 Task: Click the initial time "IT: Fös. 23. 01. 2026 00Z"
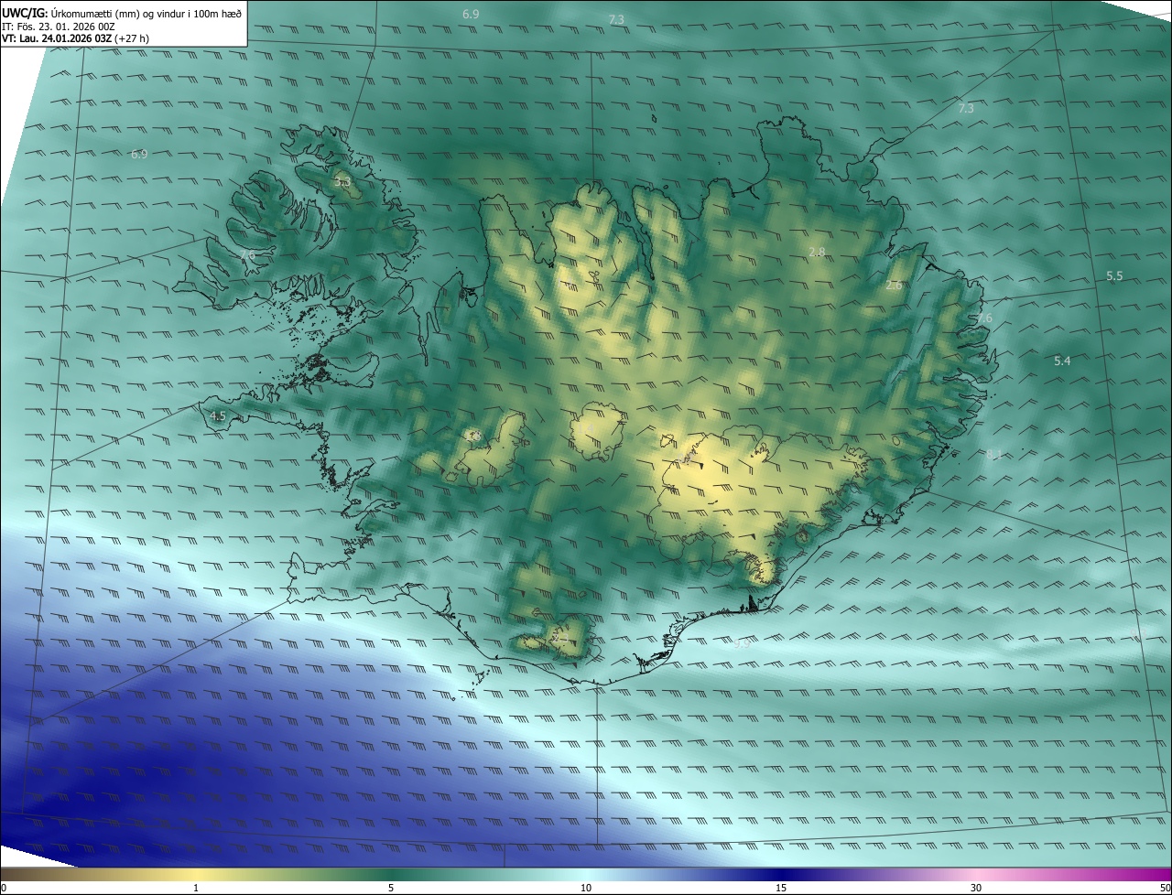59,27
